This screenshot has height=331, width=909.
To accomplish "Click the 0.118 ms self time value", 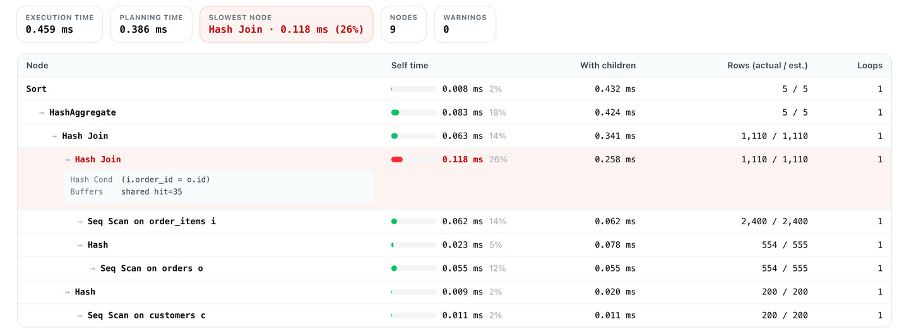I will pos(463,159).
